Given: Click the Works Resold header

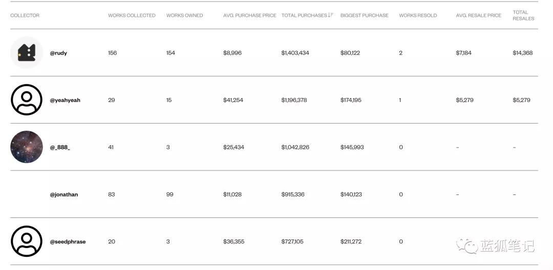Looking at the screenshot, I should click(418, 15).
